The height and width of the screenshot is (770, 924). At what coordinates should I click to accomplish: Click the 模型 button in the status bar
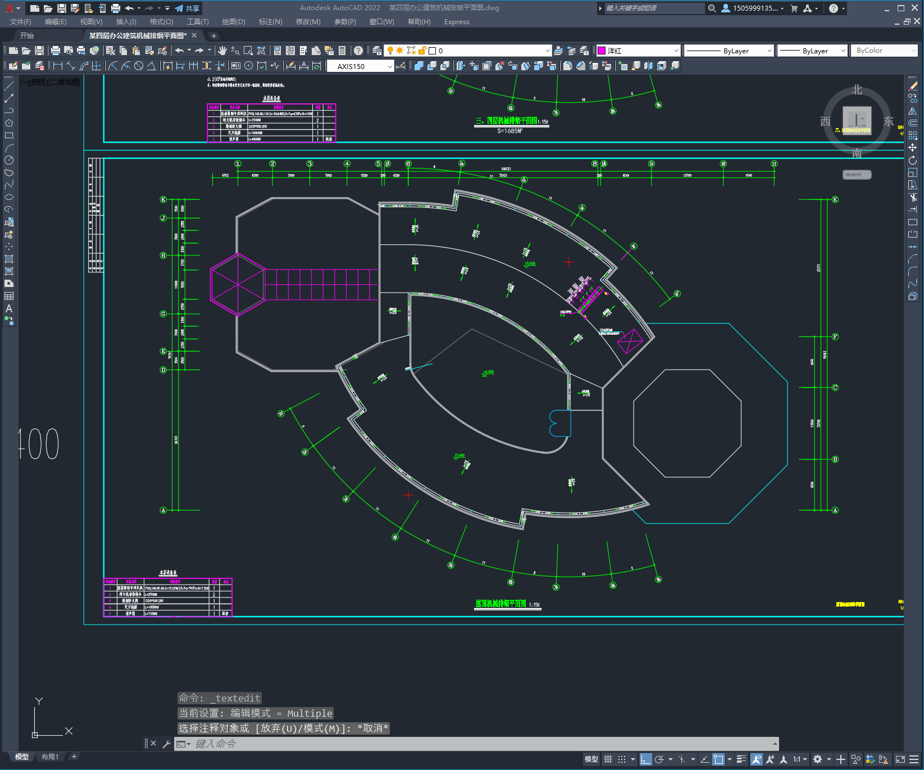click(x=591, y=759)
